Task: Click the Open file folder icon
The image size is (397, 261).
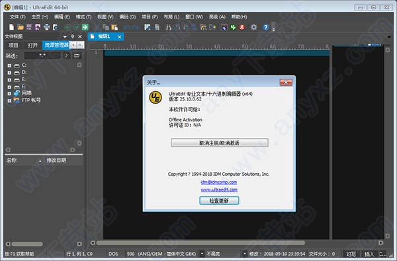Action: tap(21, 27)
